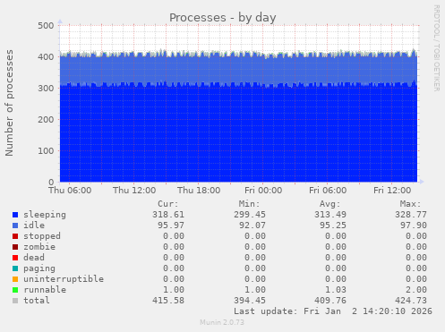The width and height of the screenshot is (445, 332).
Task: Click the paging legend color swatch
Action: [x=15, y=268]
